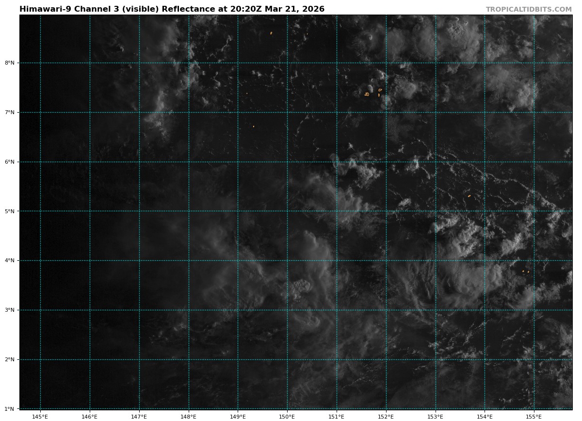
Task: Click the TROPICALTIDBITS.COM watermark text
Action: (529, 9)
